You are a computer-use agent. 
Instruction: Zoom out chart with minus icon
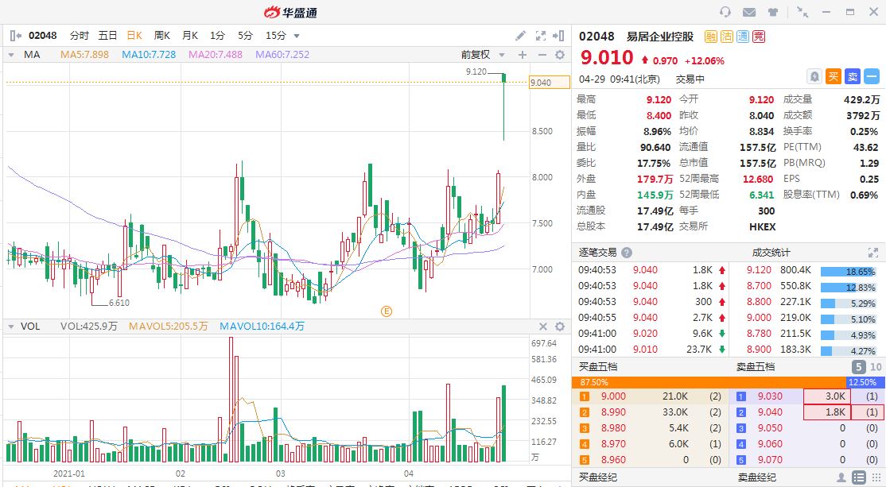542,55
